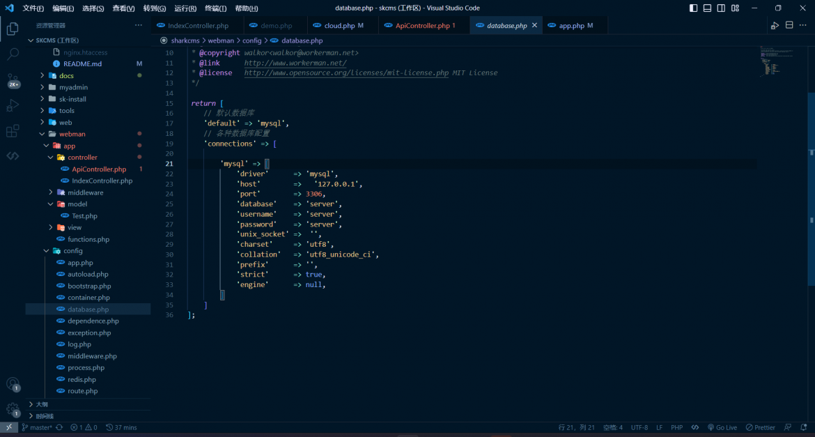815x437 pixels.
Task: Go to line via 行 21, 列 21
Action: tap(577, 428)
